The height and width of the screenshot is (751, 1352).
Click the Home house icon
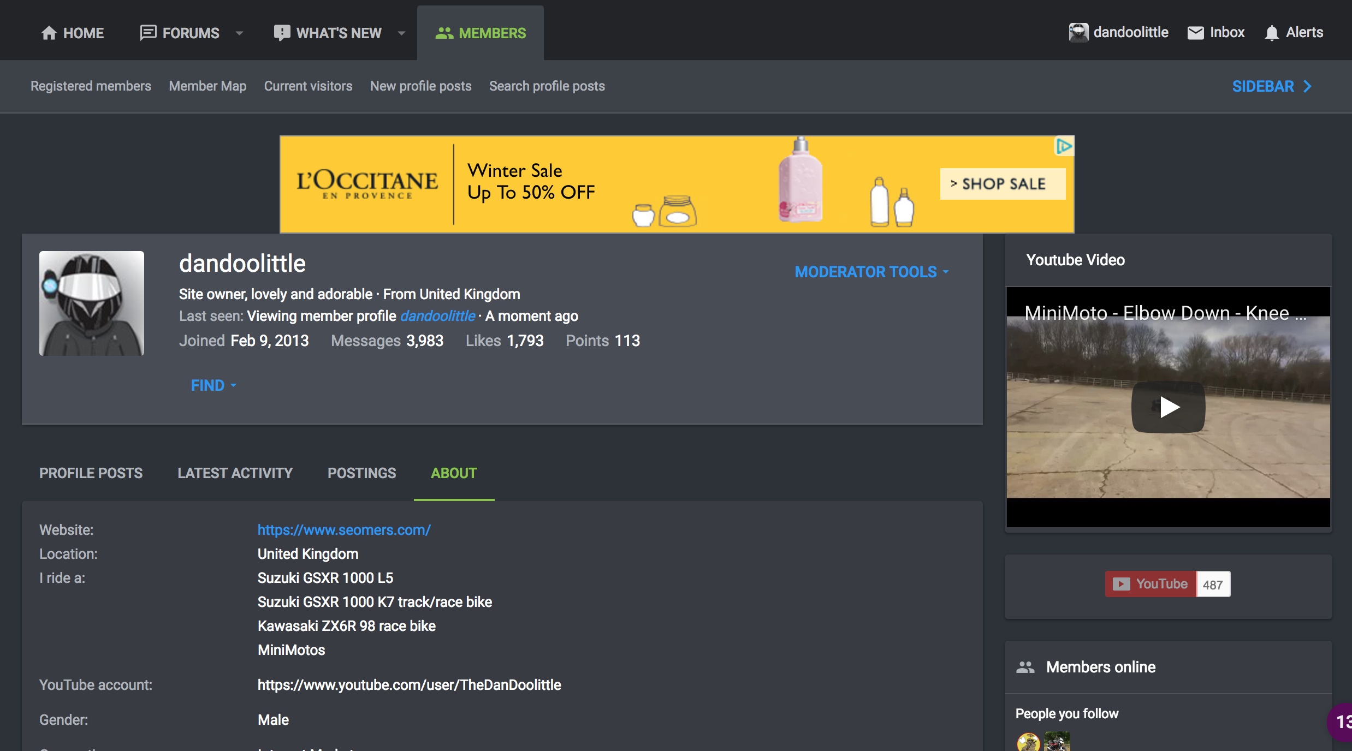coord(49,33)
